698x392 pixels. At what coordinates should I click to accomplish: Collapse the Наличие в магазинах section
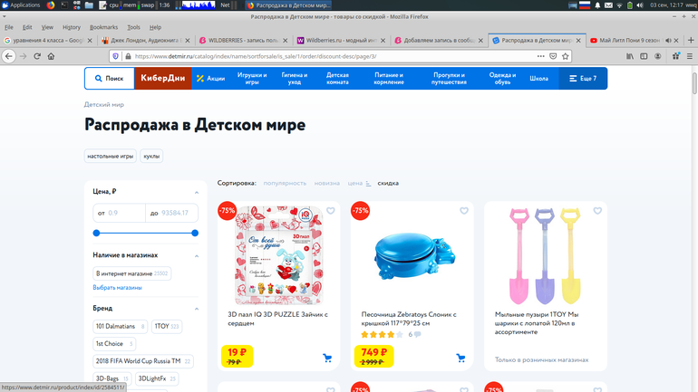pos(197,255)
